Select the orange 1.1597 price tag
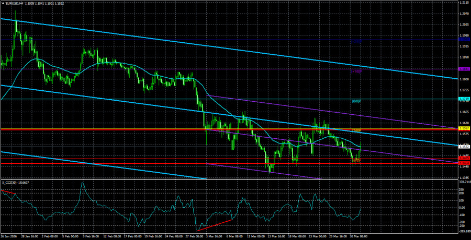Viewport: 471px width, 240px height. coord(463,128)
